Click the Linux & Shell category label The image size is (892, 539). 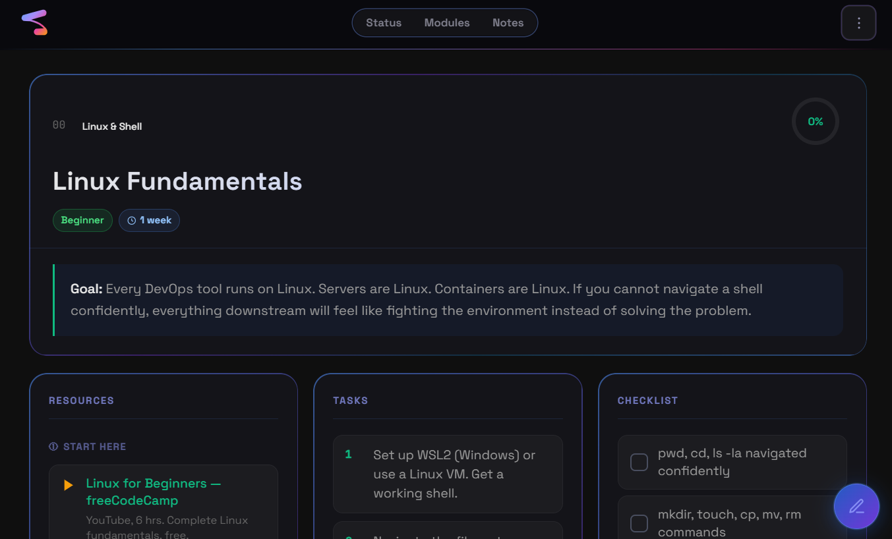pos(112,127)
